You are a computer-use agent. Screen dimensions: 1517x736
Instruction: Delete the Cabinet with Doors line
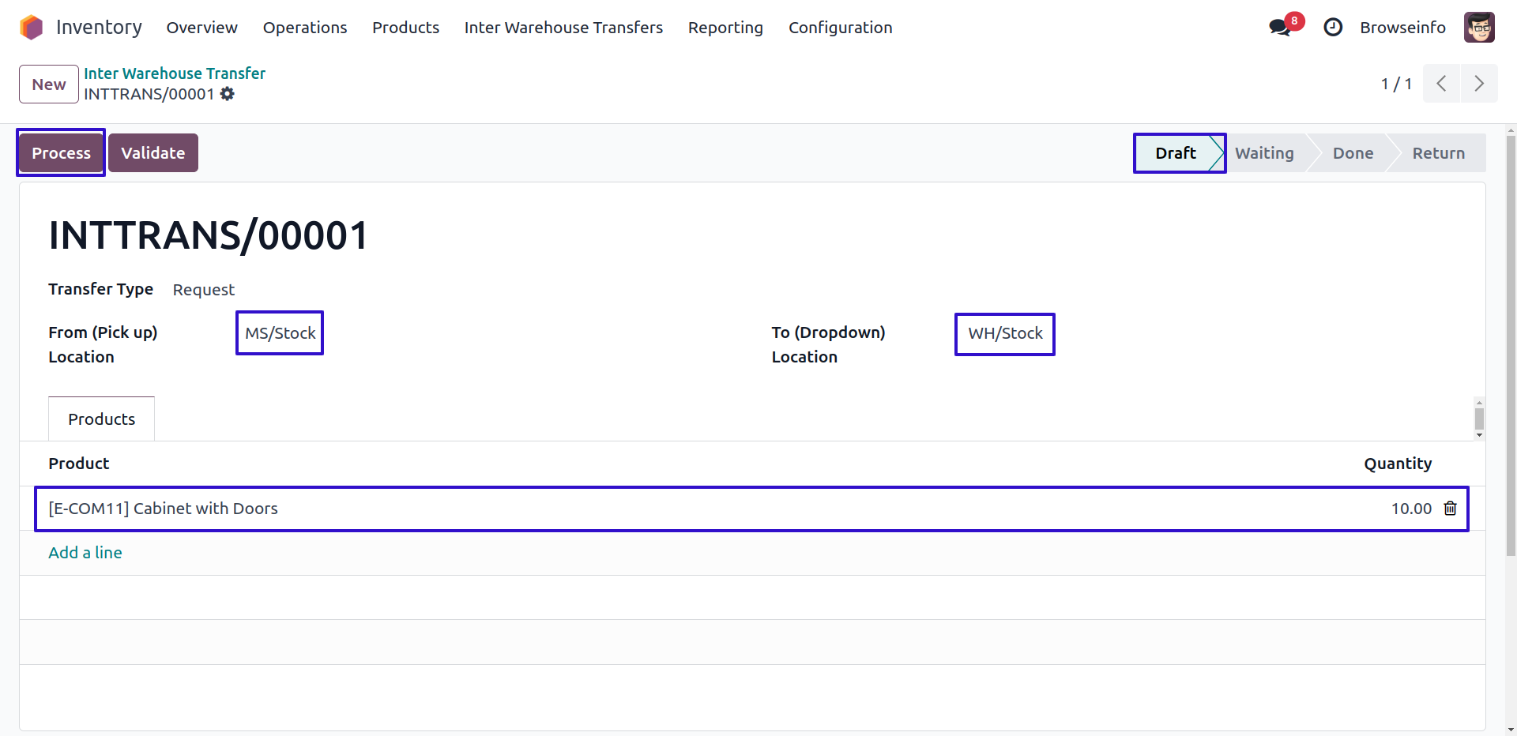[1450, 509]
